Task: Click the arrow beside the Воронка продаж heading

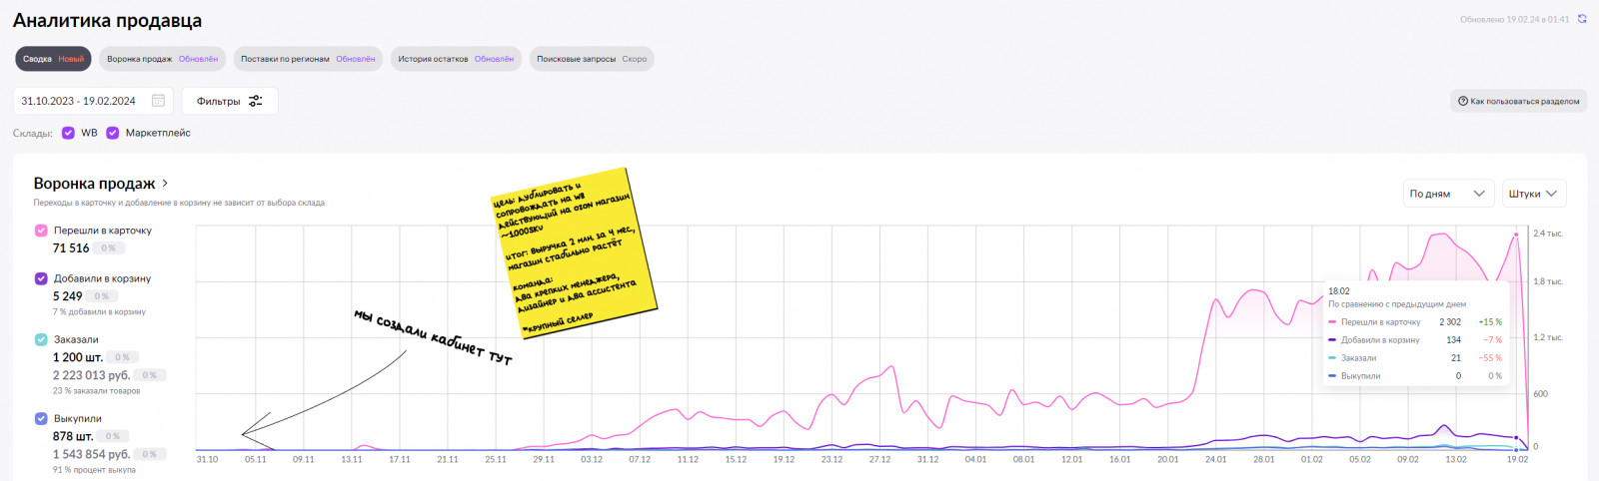Action: click(165, 184)
